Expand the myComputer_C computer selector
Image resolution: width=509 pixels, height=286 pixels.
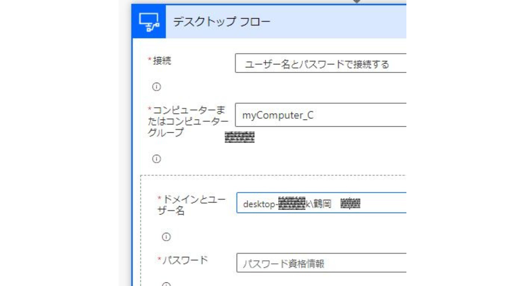point(321,115)
